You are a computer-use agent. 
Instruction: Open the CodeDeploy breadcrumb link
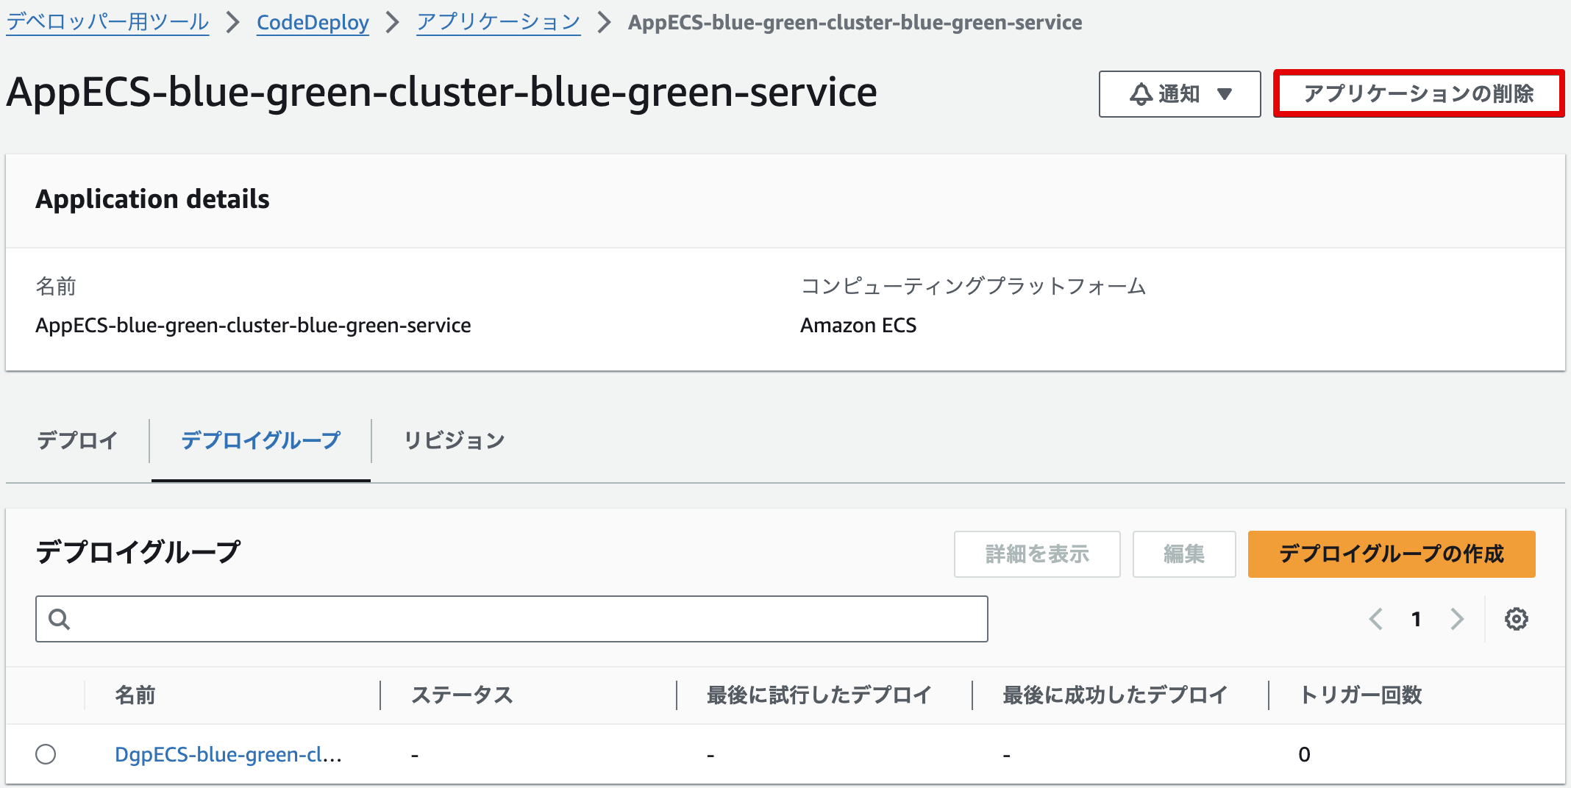312,22
